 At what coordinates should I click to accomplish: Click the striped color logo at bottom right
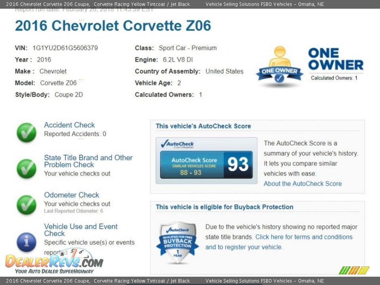(354, 270)
